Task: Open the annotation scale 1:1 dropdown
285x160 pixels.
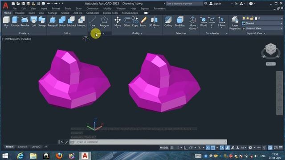Action: pyautogui.click(x=244, y=148)
